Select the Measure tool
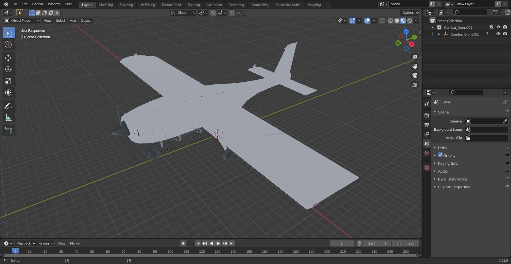The width and height of the screenshot is (511, 264). tap(8, 118)
